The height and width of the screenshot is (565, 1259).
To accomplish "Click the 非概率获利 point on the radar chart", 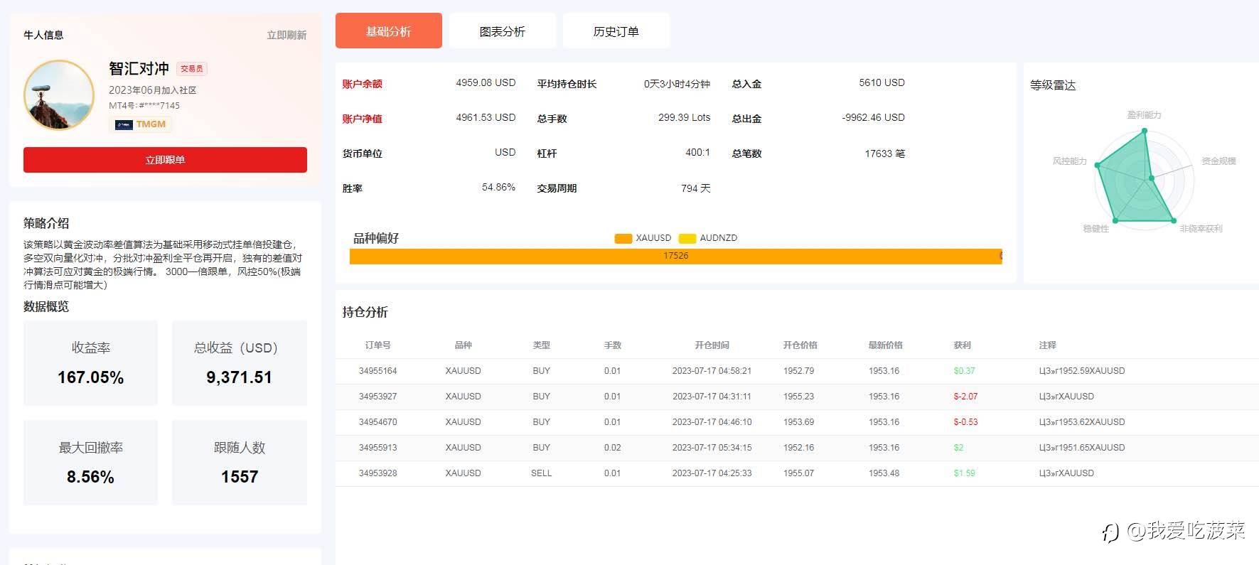I will click(x=1173, y=220).
